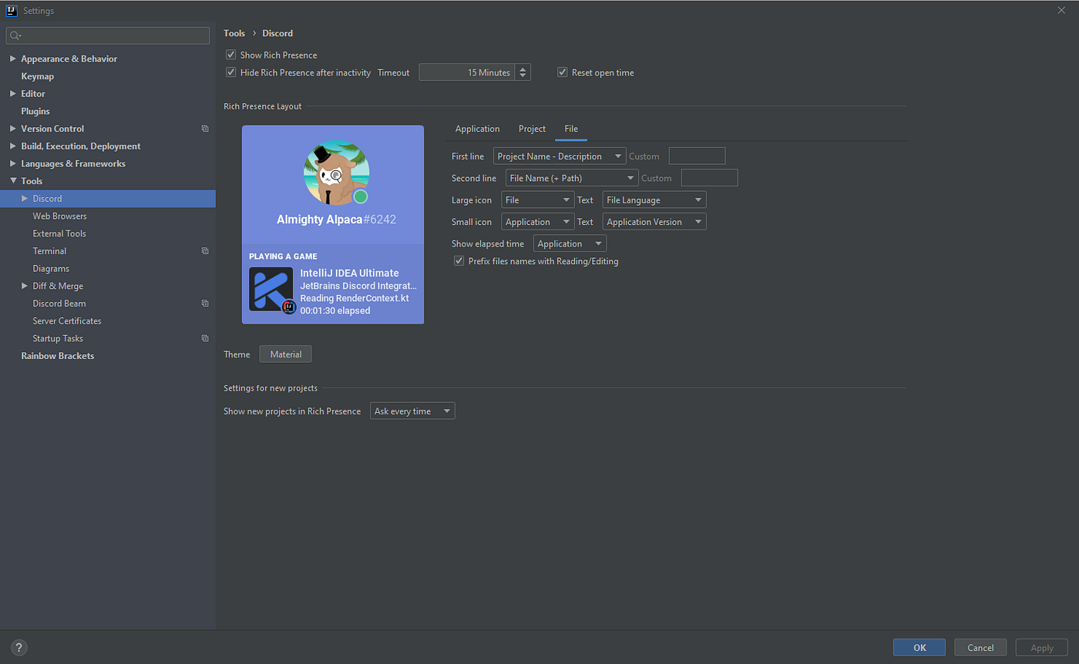
Task: Open Web Browsers settings
Action: coord(59,216)
